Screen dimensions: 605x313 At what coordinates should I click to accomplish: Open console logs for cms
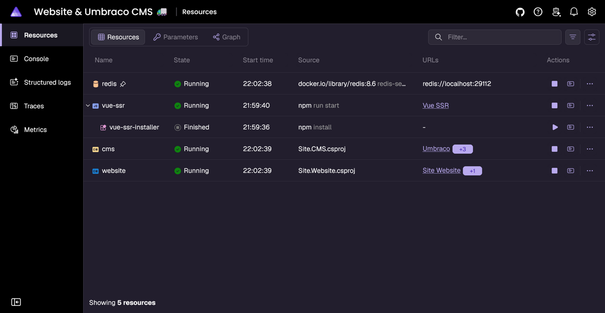[x=571, y=149]
